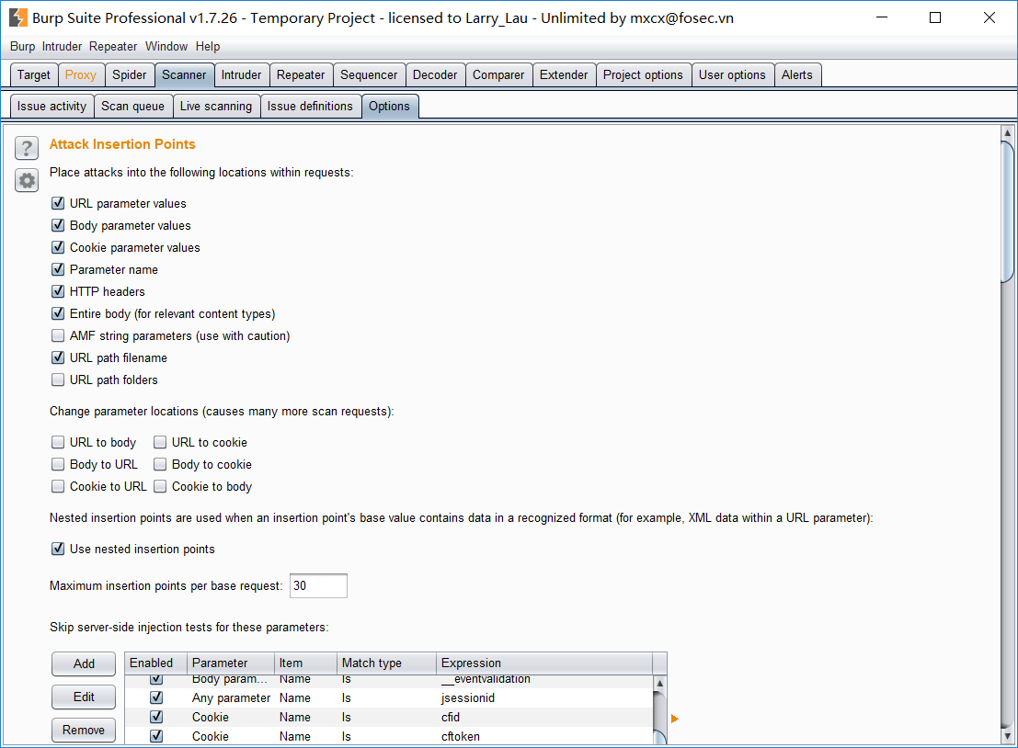Toggle Use nested insertion points
This screenshot has height=748, width=1018.
pos(58,549)
